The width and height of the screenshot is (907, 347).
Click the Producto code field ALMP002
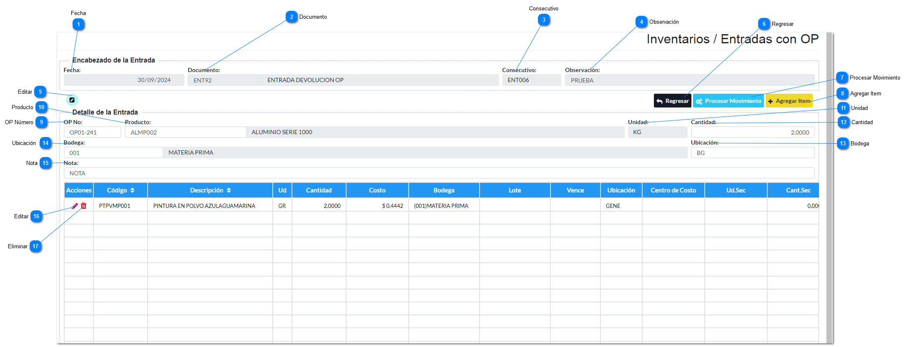coord(186,132)
